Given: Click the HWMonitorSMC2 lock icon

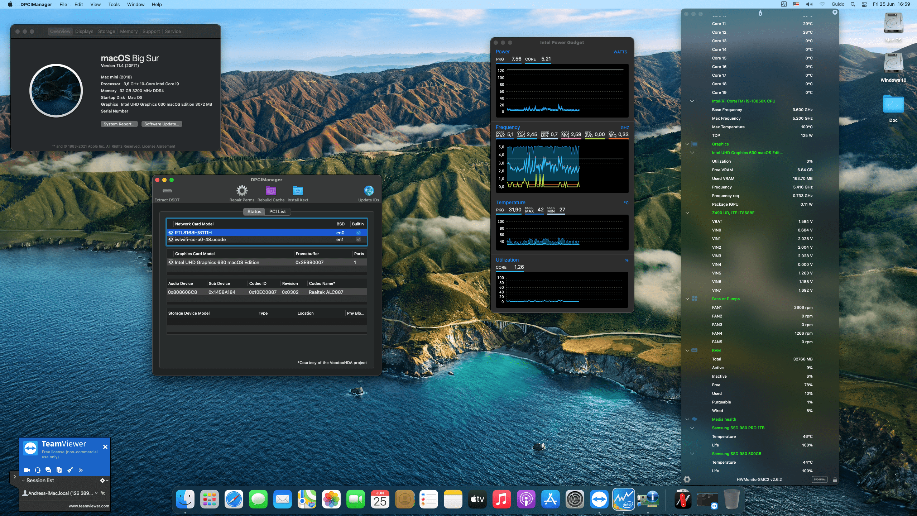Looking at the screenshot, I should 835,479.
